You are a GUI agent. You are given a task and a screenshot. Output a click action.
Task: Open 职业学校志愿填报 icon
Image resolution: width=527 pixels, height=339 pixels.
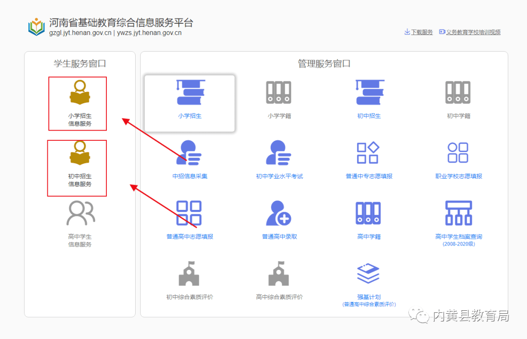(458, 153)
